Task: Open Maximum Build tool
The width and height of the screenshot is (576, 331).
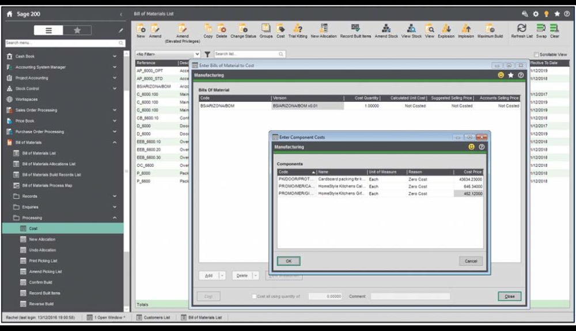Action: point(490,31)
